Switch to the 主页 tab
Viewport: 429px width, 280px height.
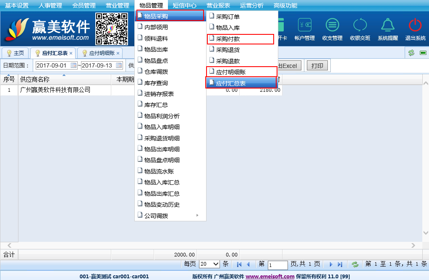click(x=16, y=53)
